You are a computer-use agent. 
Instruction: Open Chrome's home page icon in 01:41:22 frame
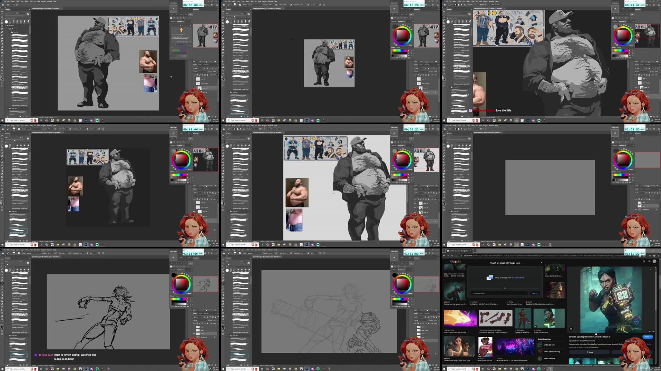click(x=456, y=256)
